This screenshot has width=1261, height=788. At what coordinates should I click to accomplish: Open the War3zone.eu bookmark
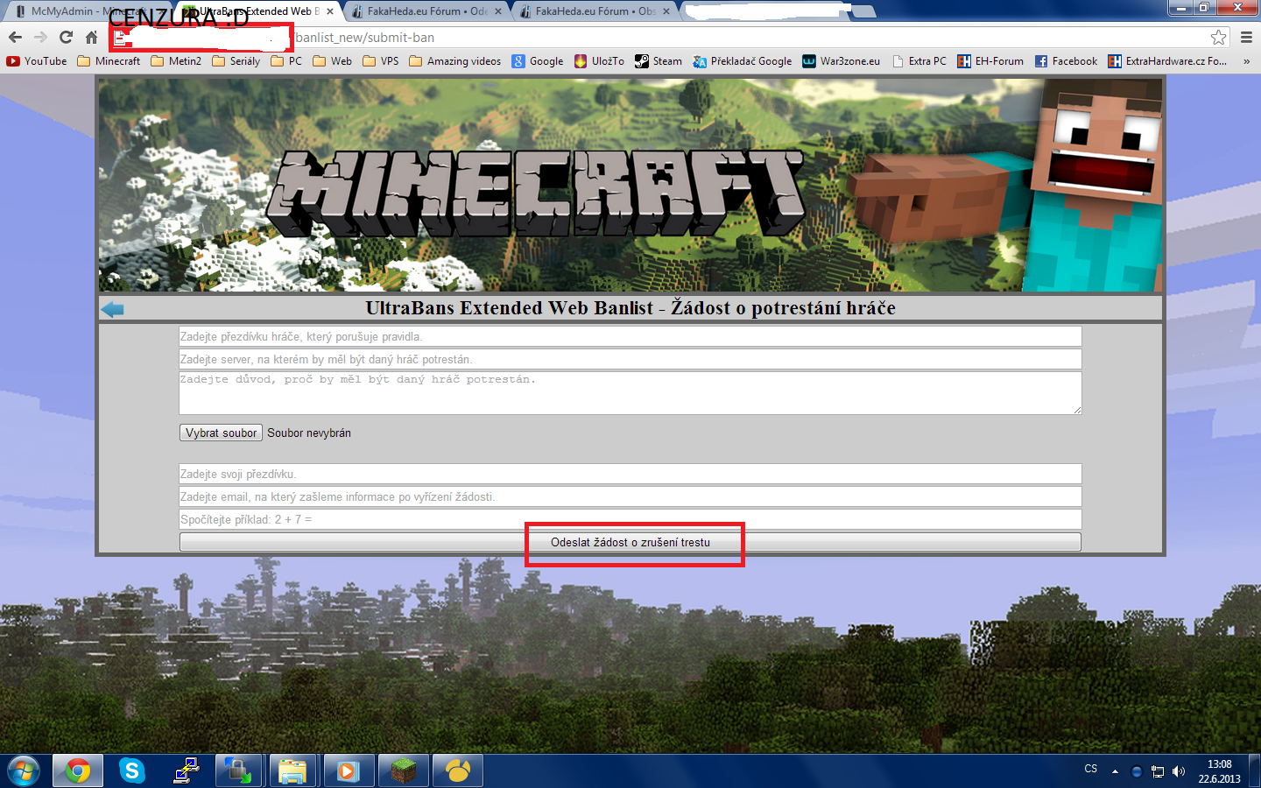[842, 61]
